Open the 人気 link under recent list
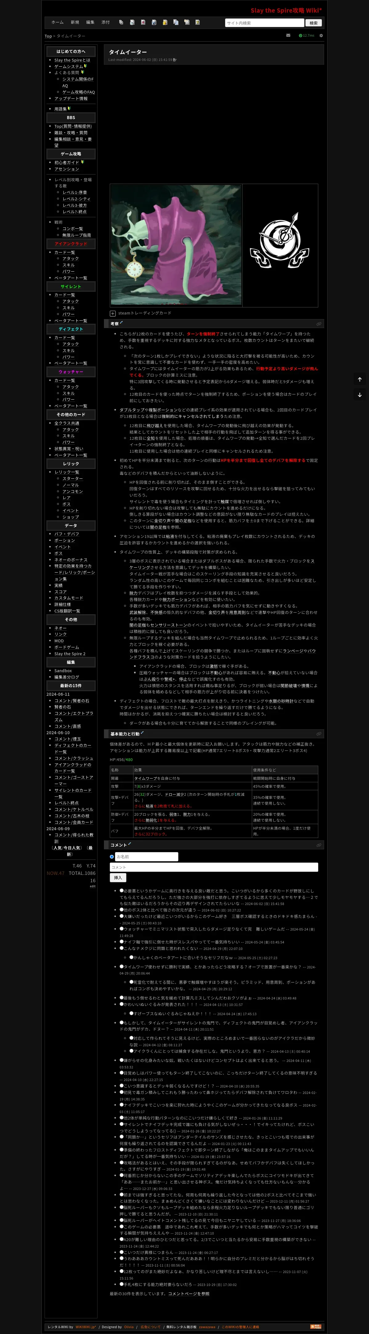Viewport: 369px width, 1334px height. [x=58, y=848]
